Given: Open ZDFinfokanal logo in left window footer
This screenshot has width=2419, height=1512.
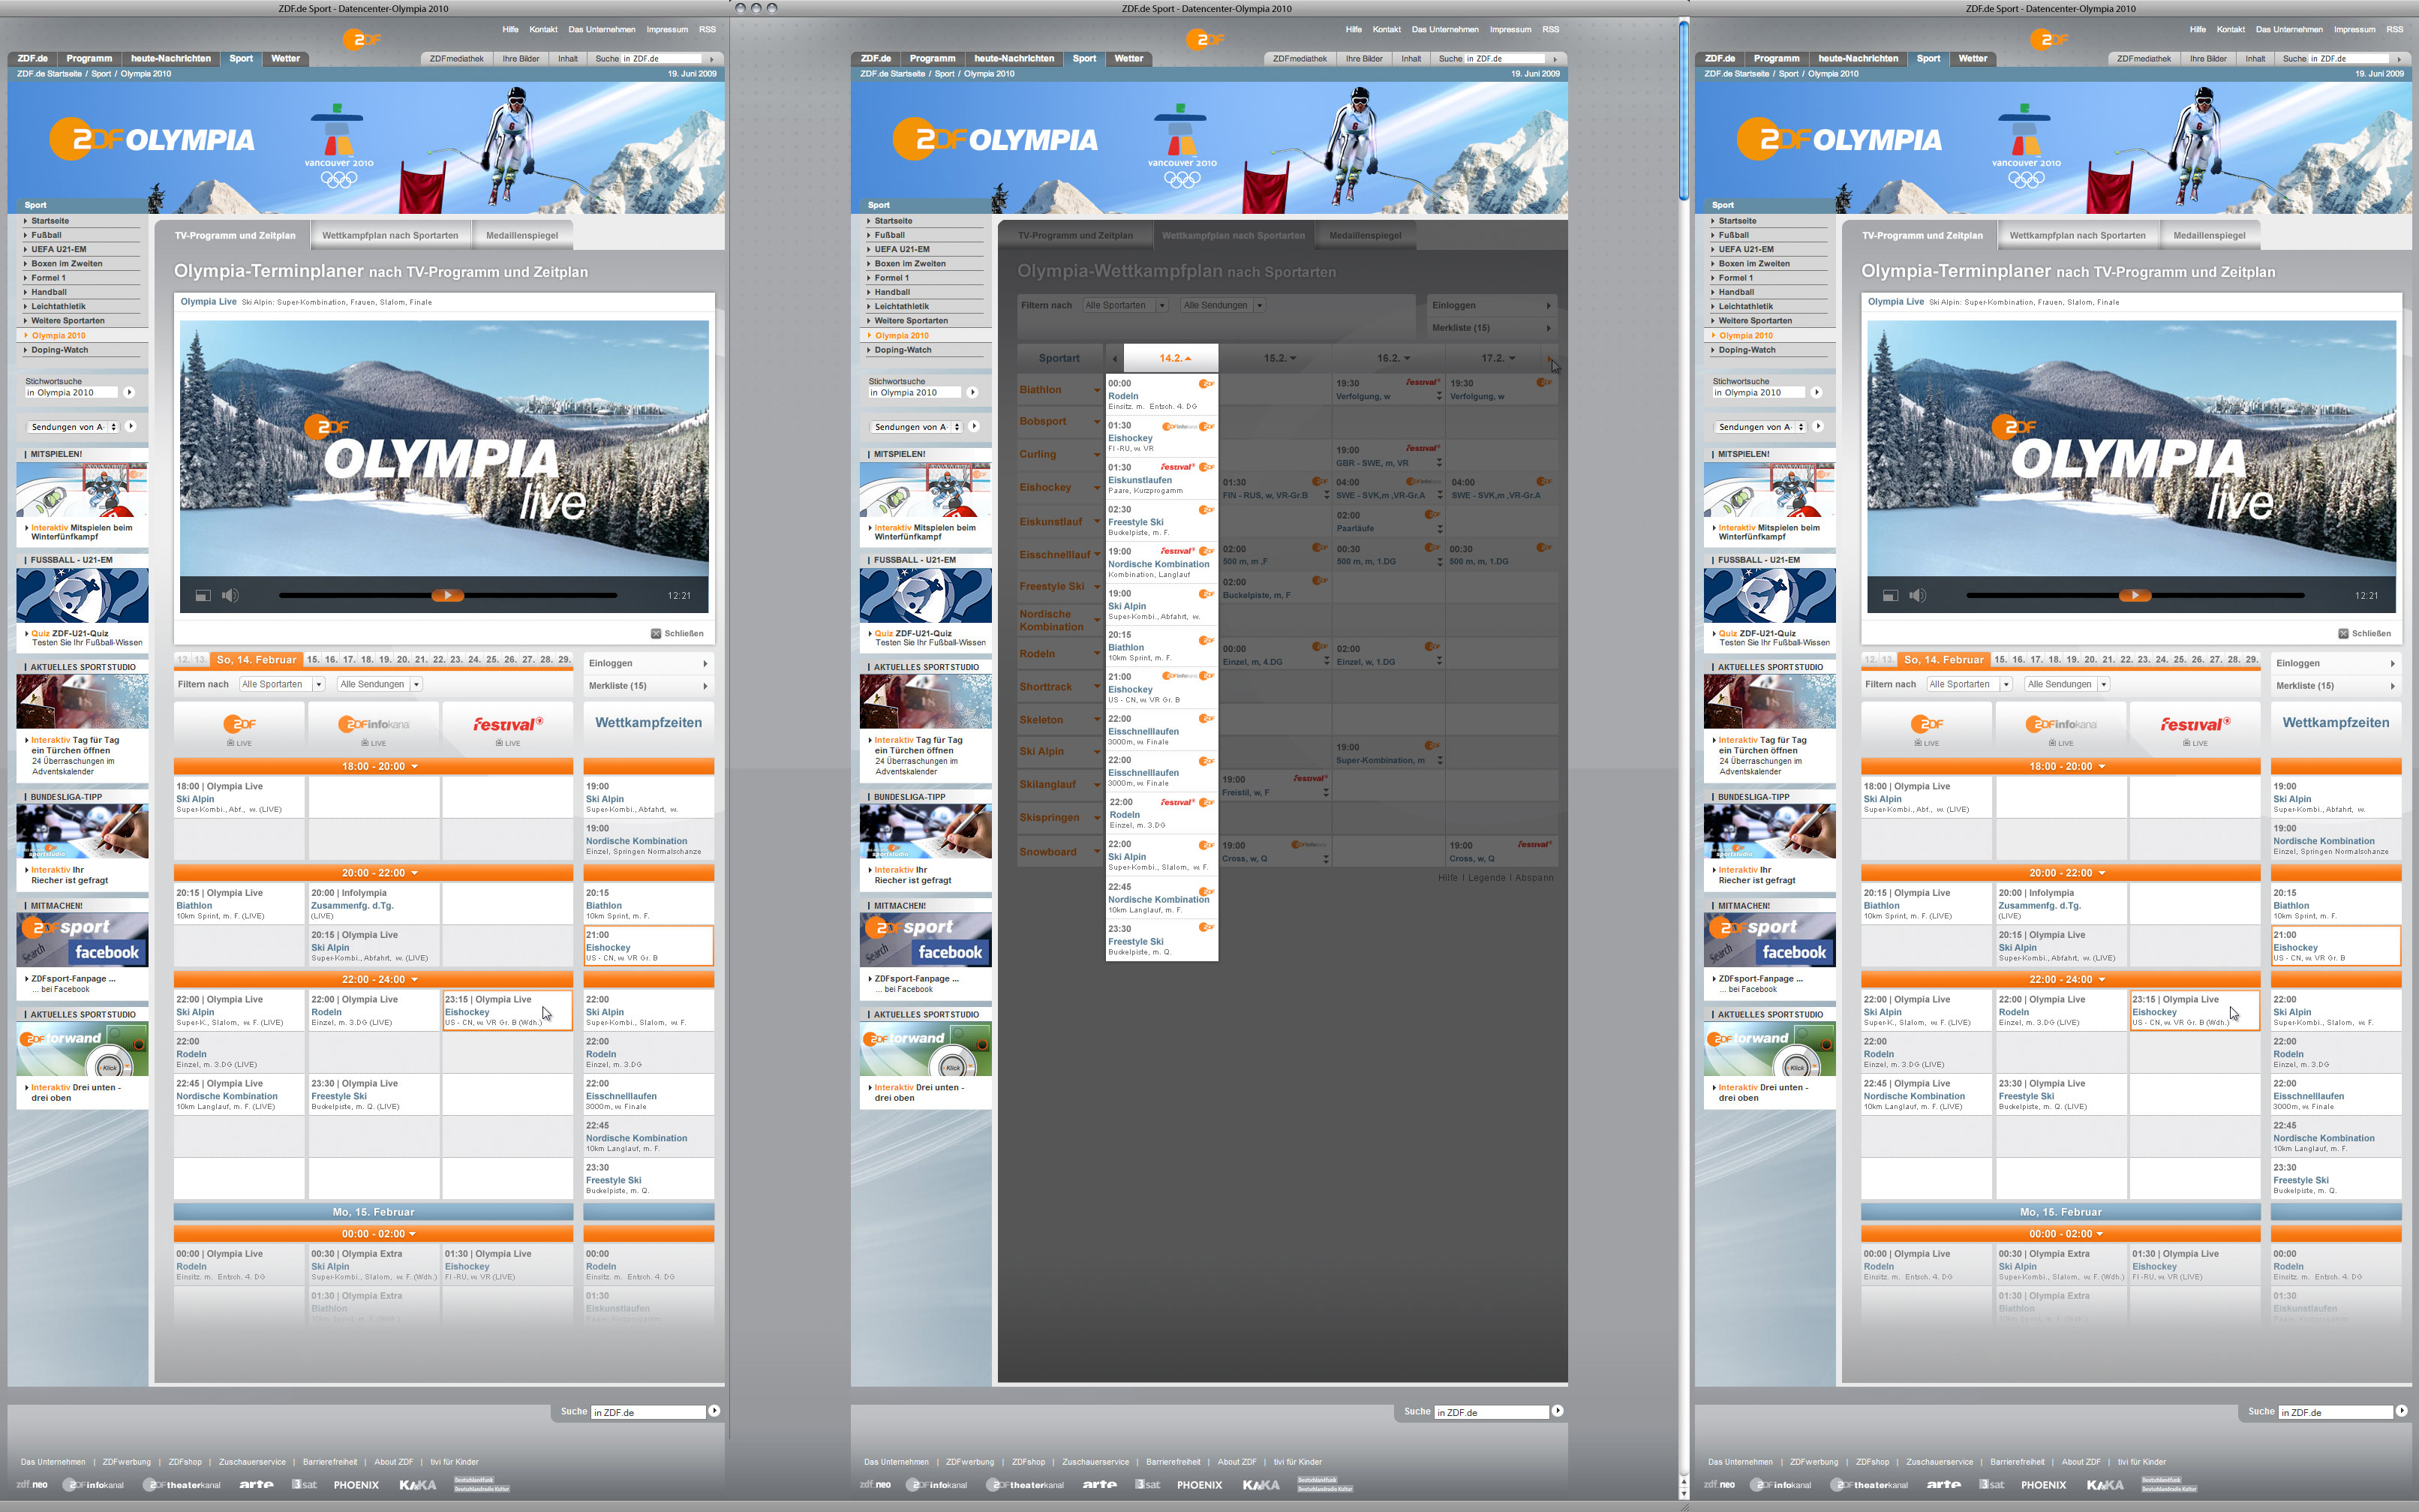Looking at the screenshot, I should coord(93,1485).
